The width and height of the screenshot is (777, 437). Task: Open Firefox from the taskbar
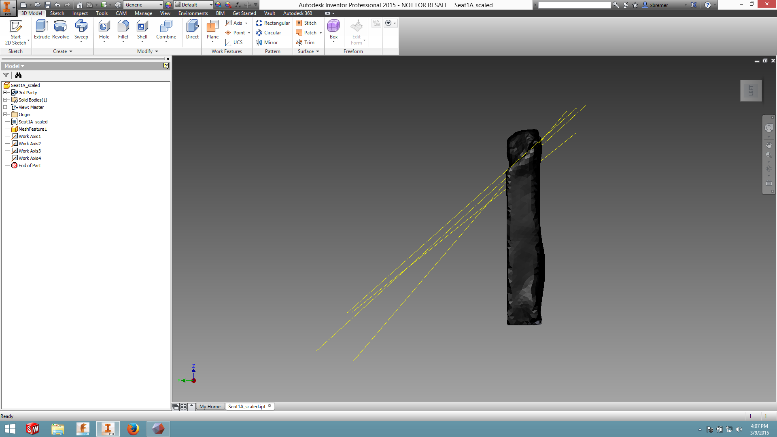coord(133,429)
